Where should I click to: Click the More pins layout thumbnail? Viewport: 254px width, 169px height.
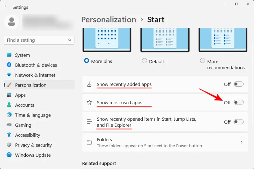[x=107, y=39]
